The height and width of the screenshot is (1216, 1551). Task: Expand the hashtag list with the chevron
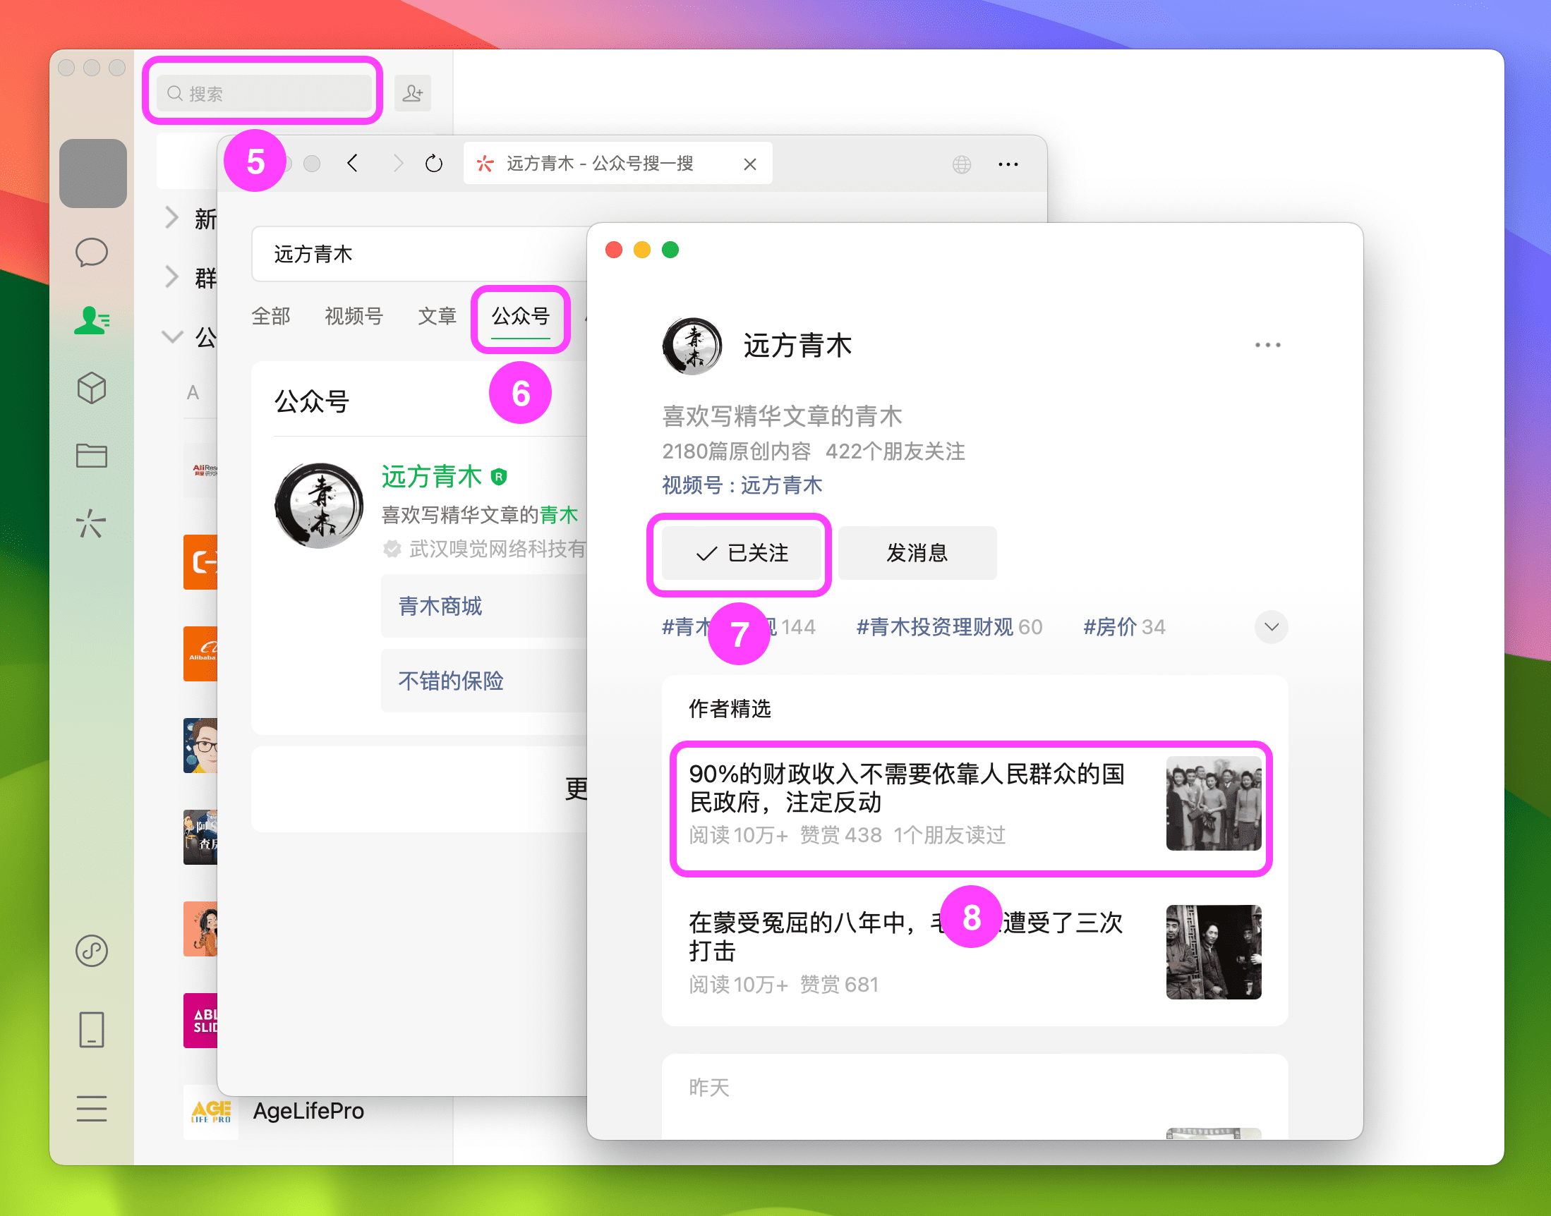pyautogui.click(x=1270, y=627)
